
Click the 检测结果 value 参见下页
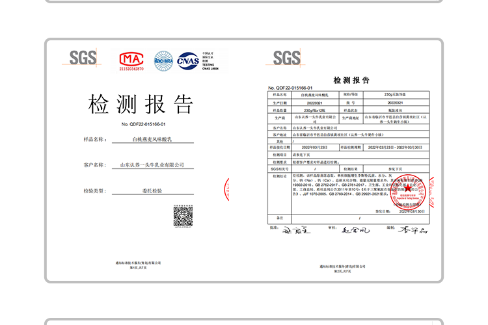[396, 169]
